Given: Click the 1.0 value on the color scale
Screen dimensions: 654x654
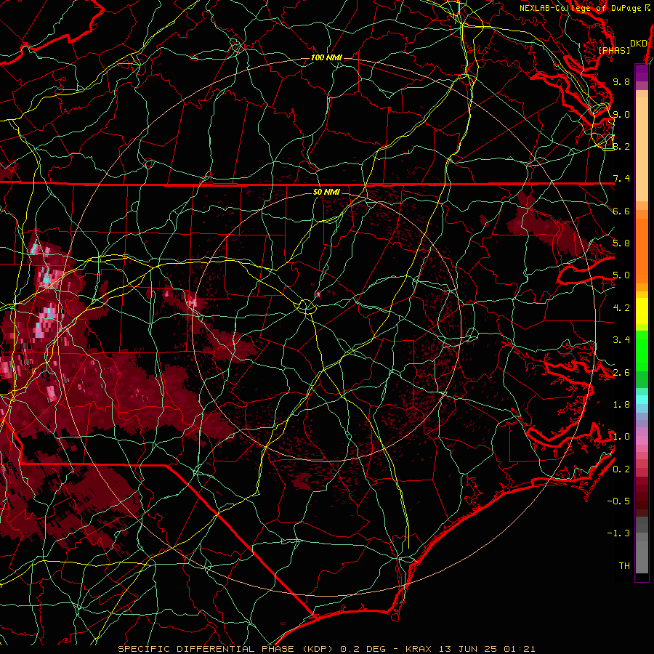Looking at the screenshot, I should coord(621,437).
